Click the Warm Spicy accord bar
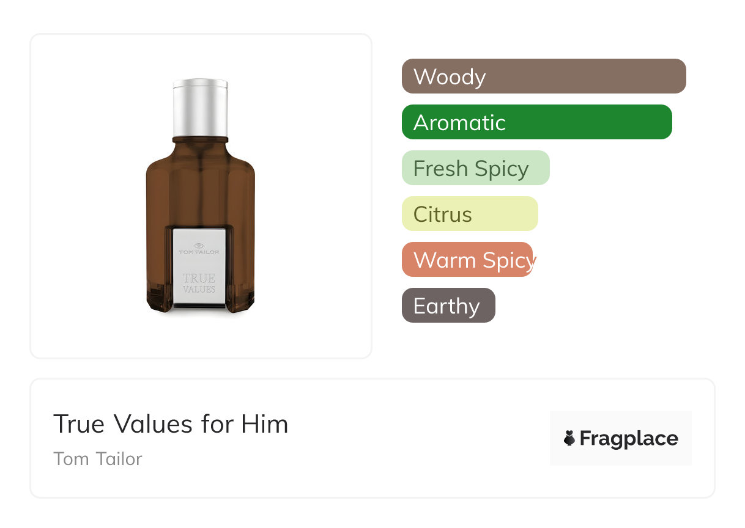Viewport: 745px width, 528px height. 467,260
